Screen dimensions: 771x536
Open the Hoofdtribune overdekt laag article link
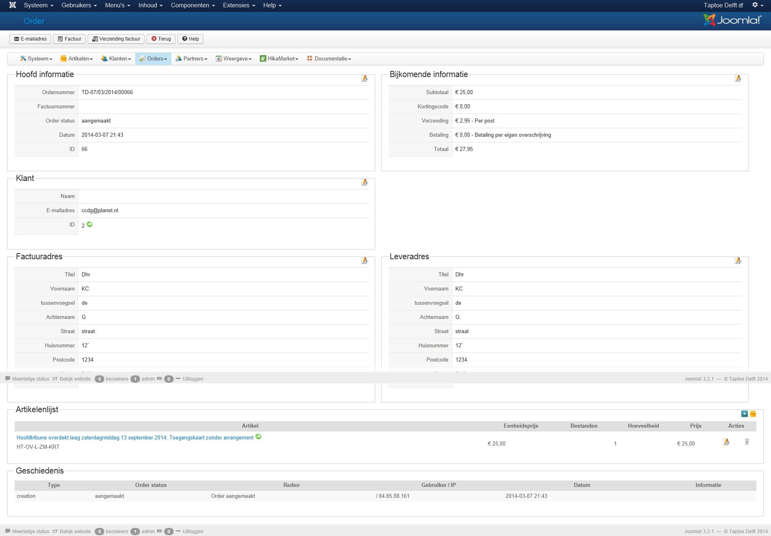click(x=135, y=437)
